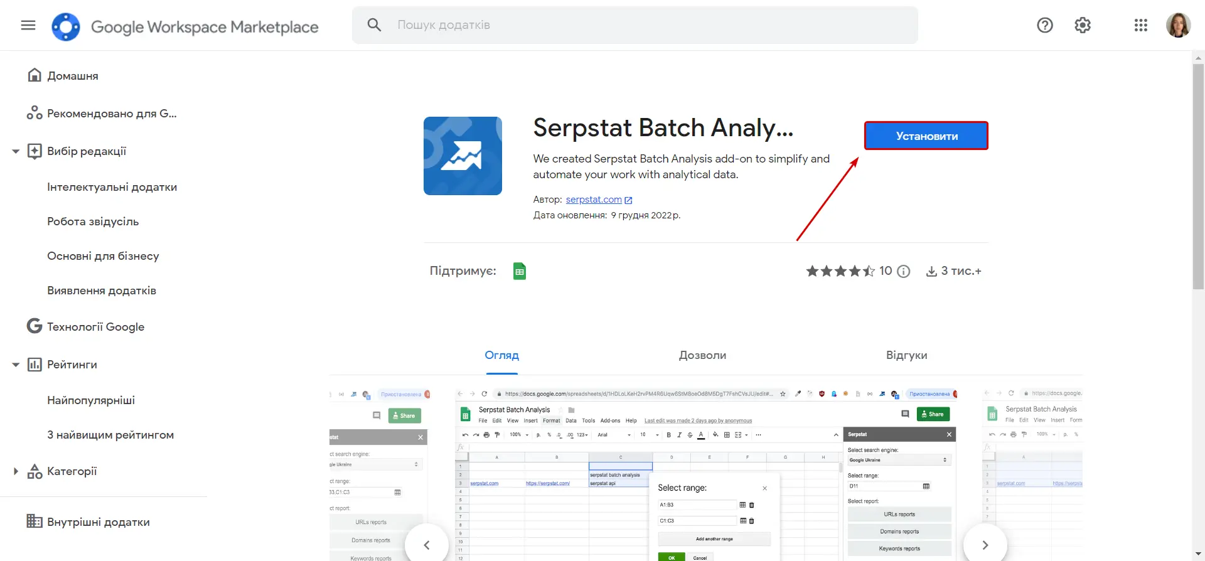This screenshot has height=561, width=1205.
Task: Click the Пошук додатків search field
Action: 635,25
